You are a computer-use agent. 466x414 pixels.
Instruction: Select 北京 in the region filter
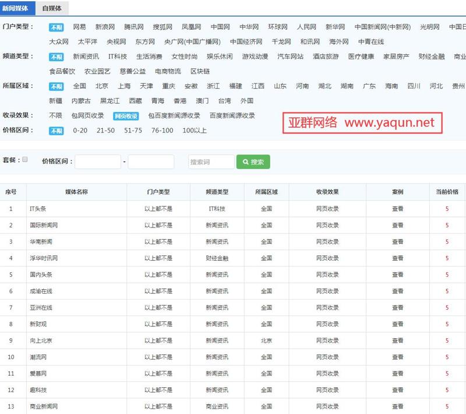coord(102,86)
